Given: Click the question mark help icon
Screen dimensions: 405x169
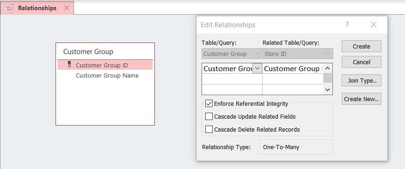Looking at the screenshot, I should point(347,24).
